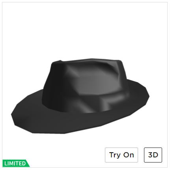The width and height of the screenshot is (170, 170).
Task: Click the empty white area above the hat
Action: point(85,29)
